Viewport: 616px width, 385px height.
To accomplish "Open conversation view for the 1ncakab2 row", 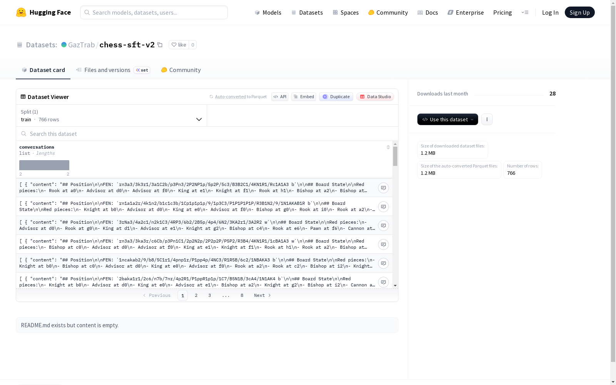I will 383,263.
